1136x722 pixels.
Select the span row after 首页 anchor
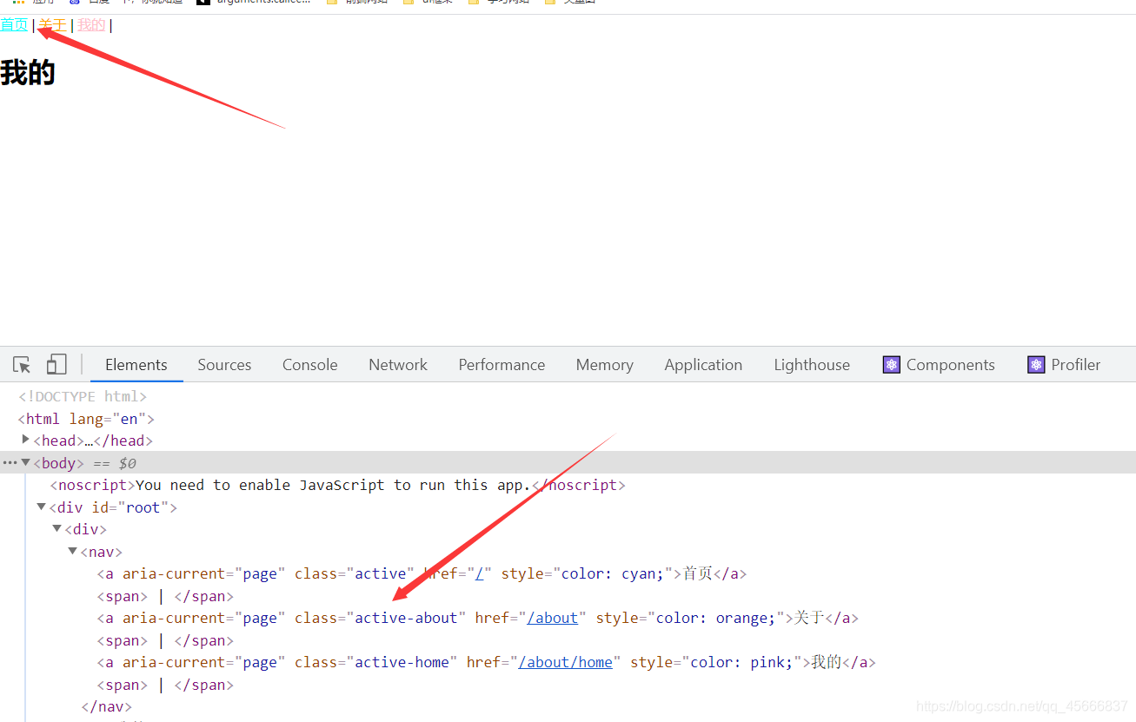(166, 596)
